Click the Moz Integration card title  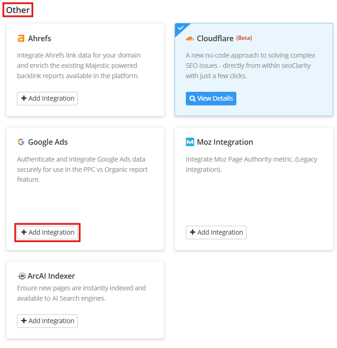225,142
